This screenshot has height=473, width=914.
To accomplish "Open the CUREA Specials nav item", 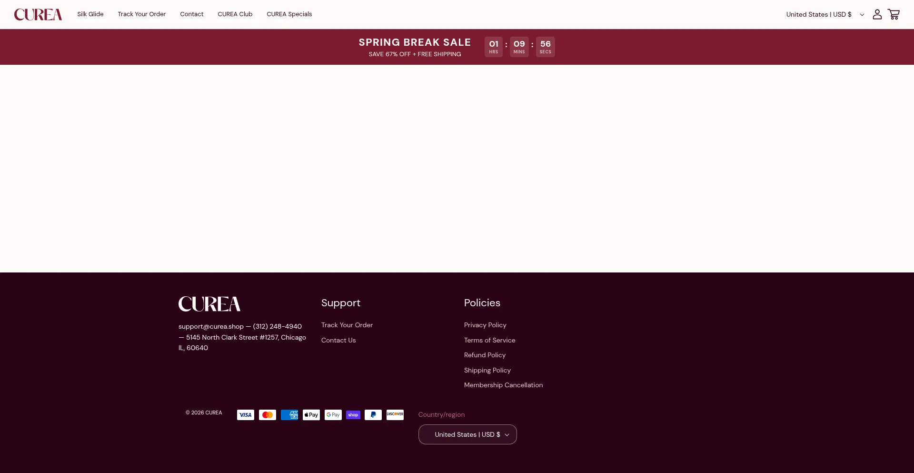I will coord(289,14).
